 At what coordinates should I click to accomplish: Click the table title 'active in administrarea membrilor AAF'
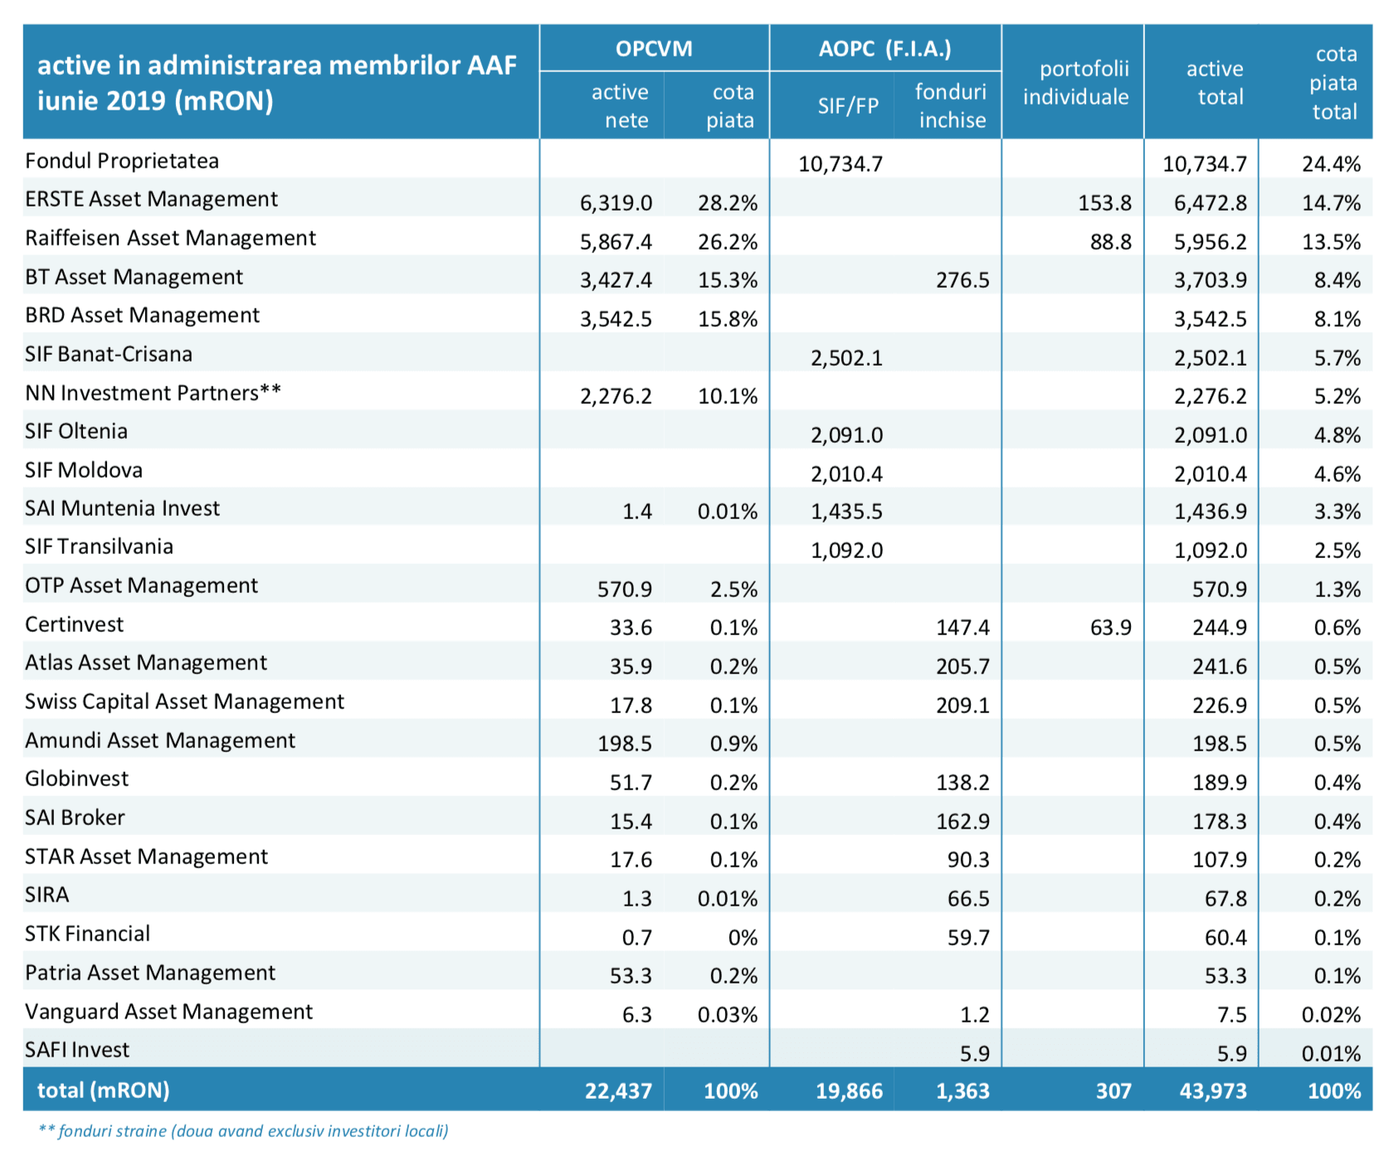coord(277,65)
